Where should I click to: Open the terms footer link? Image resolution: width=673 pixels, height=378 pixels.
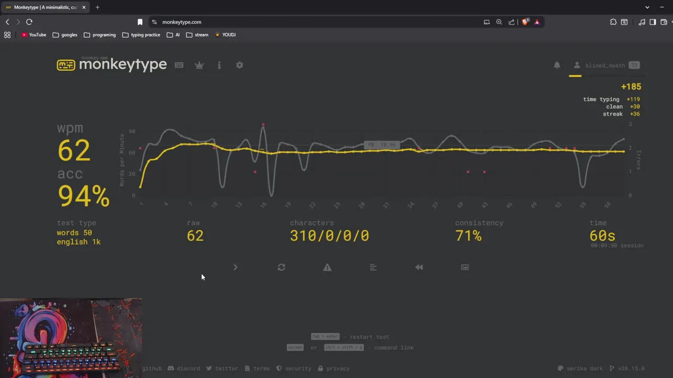[x=257, y=369]
